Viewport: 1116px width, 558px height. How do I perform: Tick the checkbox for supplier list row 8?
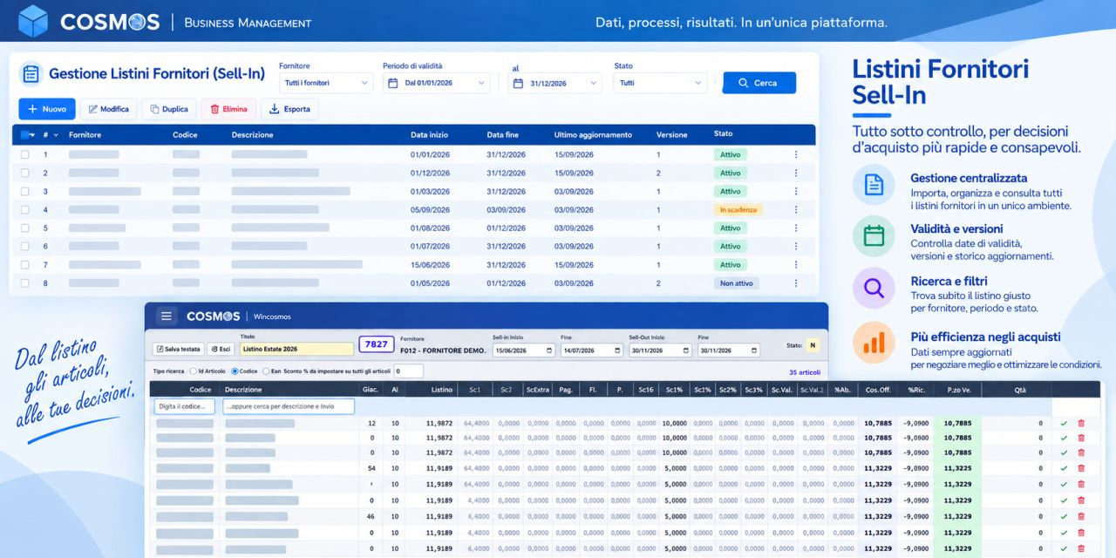[x=24, y=282]
